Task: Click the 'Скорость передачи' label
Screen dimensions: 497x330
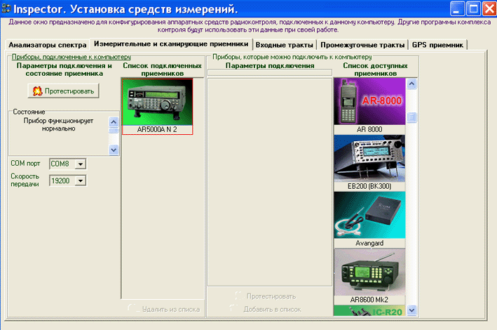Action: 25,180
